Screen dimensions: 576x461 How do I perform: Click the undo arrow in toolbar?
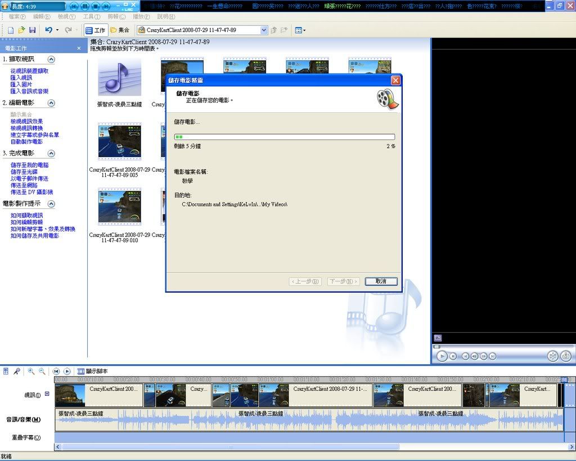coord(48,30)
